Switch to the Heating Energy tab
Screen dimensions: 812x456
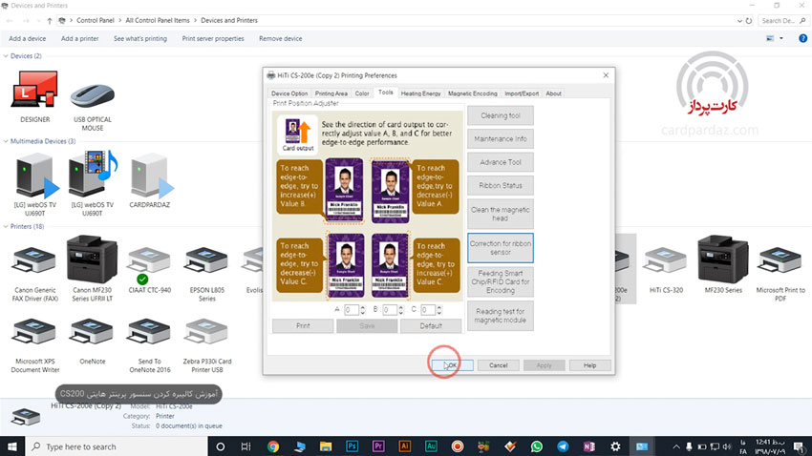pos(420,93)
